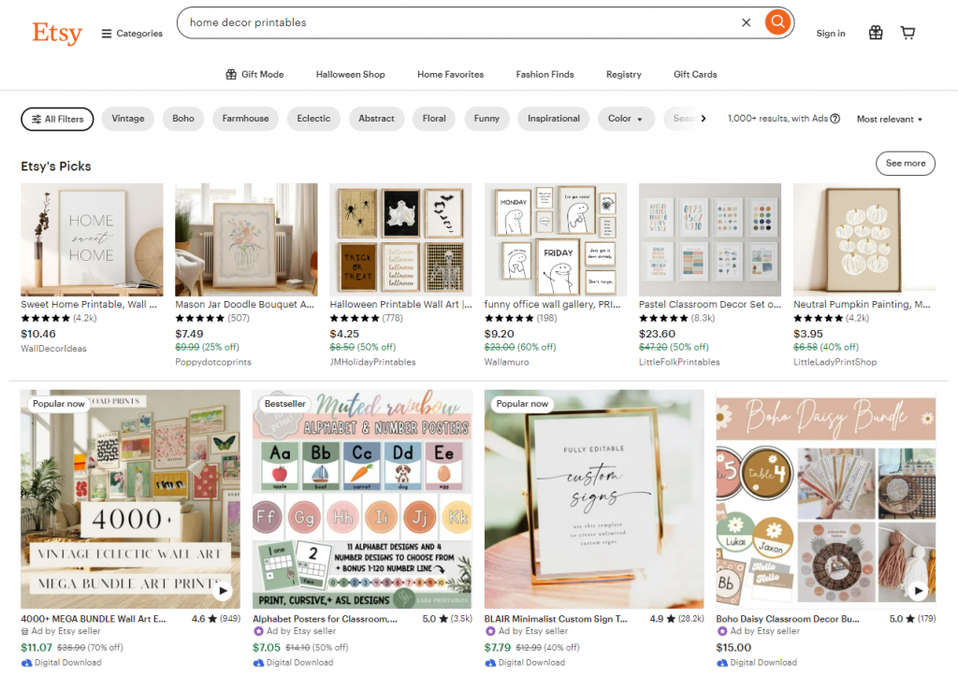The width and height of the screenshot is (958, 675).
Task: Open the Registry section
Action: click(623, 74)
